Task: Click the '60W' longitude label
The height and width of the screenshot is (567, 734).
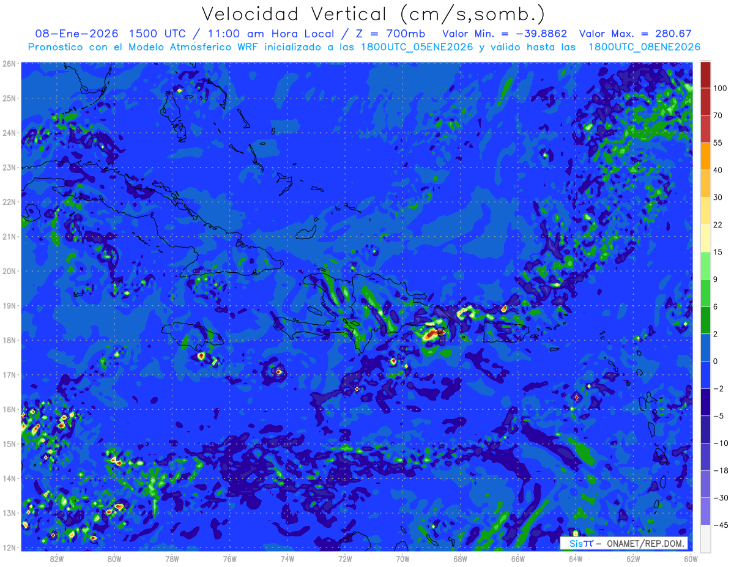Action: [x=690, y=558]
